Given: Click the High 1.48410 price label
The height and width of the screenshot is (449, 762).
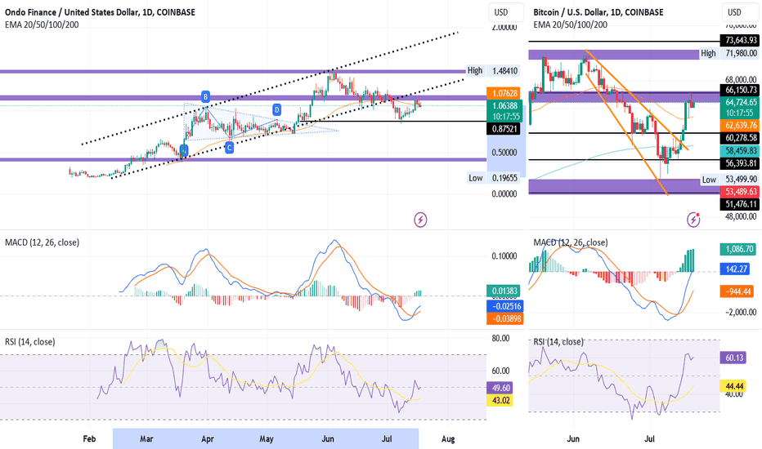Looking at the screenshot, I should (493, 71).
